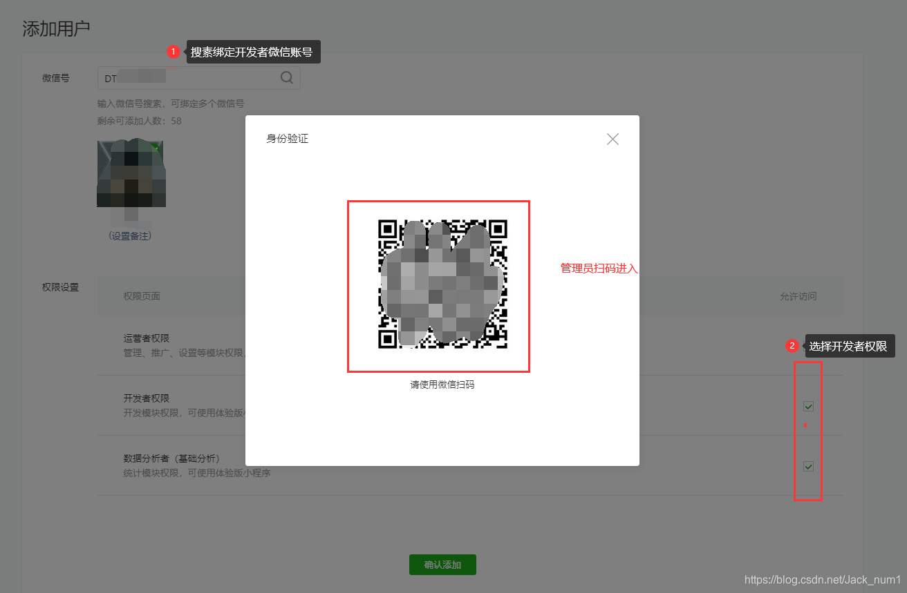Image resolution: width=907 pixels, height=593 pixels.
Task: Click the 开发者权限 row label
Action: point(147,398)
